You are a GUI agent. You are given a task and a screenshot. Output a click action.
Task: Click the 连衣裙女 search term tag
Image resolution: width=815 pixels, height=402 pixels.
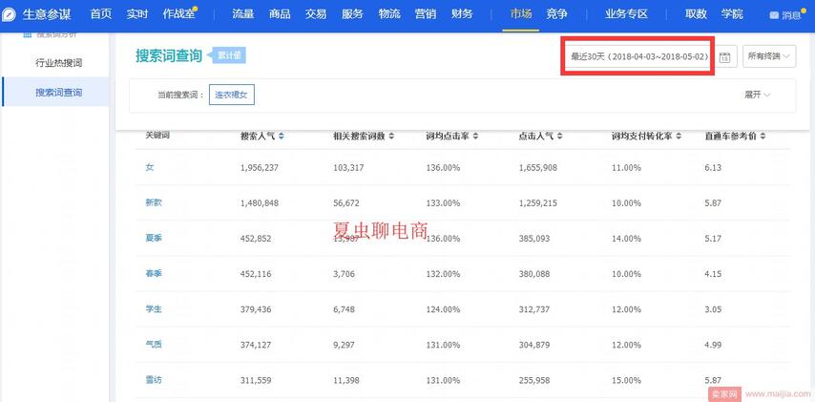pos(232,95)
